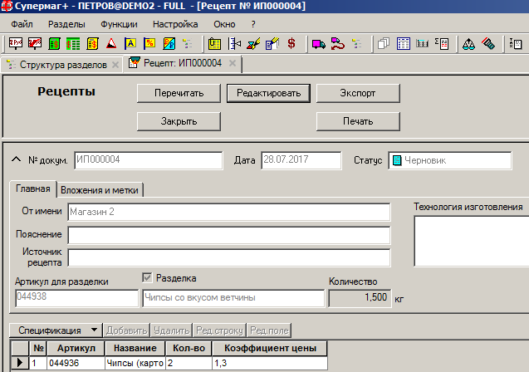Click the red dollar sign toolbar icon
This screenshot has height=372, width=529.
[x=291, y=43]
